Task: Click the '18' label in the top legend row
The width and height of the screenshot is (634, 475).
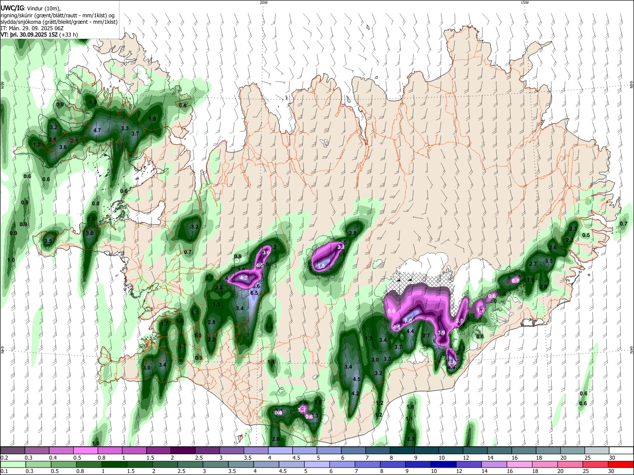Action: tap(539, 458)
